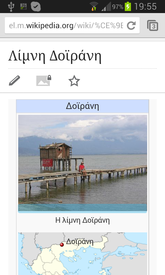Tap the Wi-Fi signal status icon
The height and width of the screenshot is (275, 165).
(x=94, y=6)
